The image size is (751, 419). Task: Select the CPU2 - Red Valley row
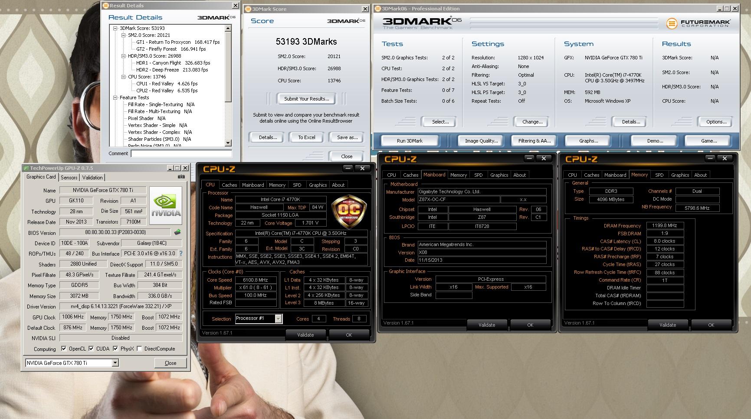(167, 91)
